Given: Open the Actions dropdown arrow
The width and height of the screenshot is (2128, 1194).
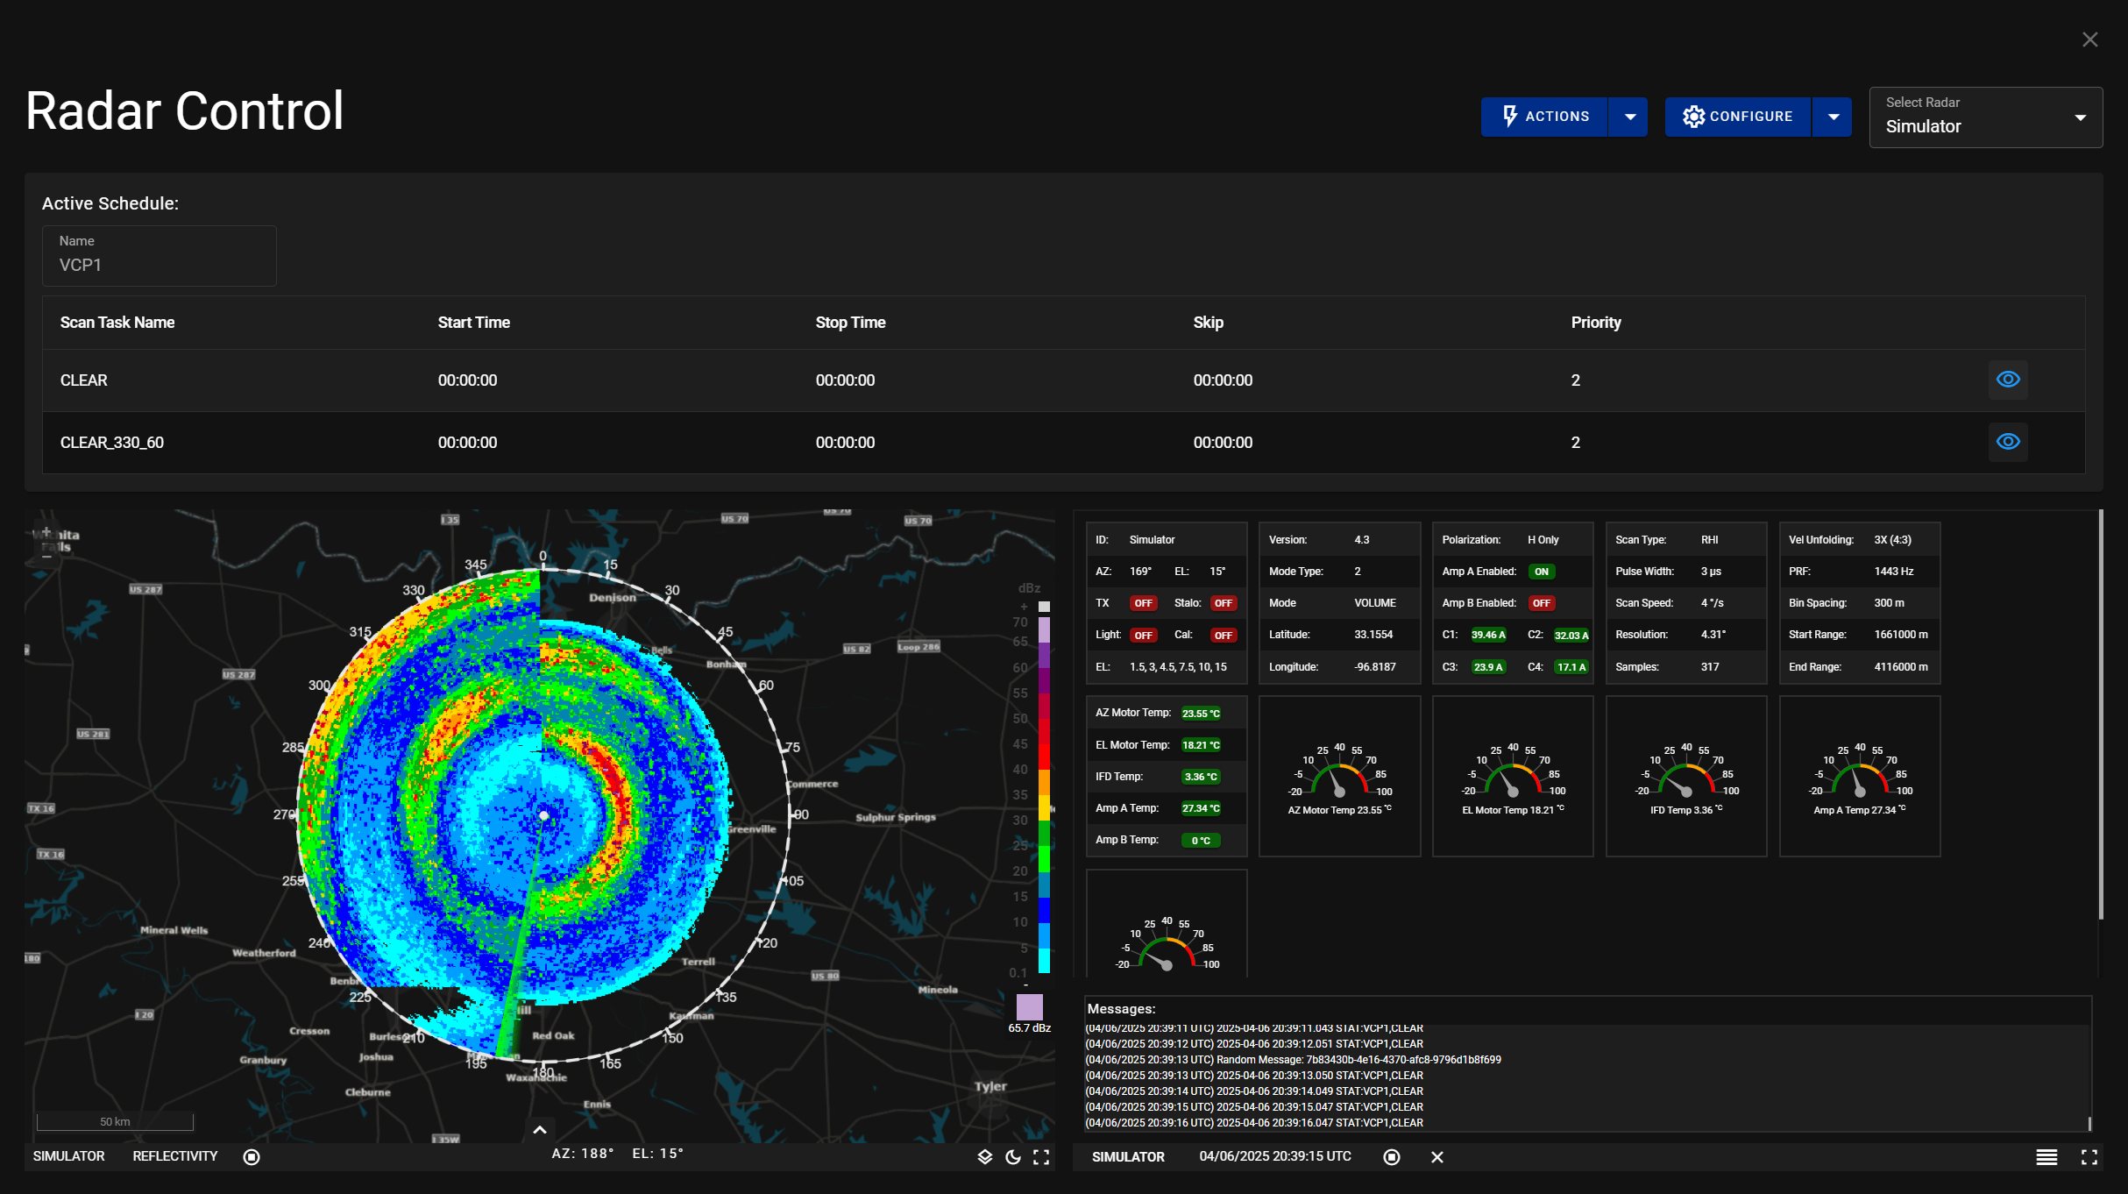Looking at the screenshot, I should pos(1629,117).
